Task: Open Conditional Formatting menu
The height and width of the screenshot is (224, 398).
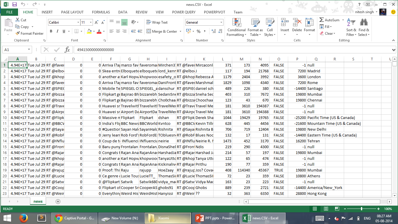Action: (236, 27)
